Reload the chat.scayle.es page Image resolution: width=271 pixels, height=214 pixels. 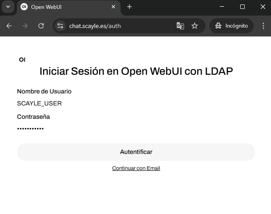(x=41, y=26)
